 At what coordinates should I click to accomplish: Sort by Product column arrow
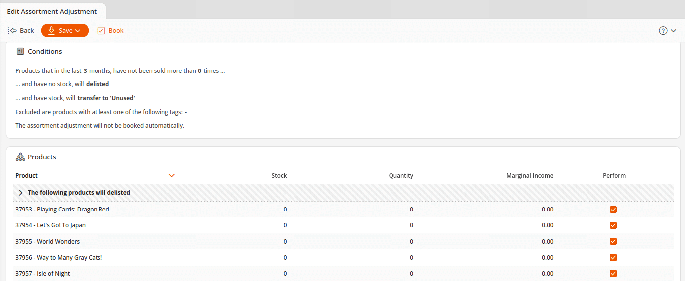[172, 176]
